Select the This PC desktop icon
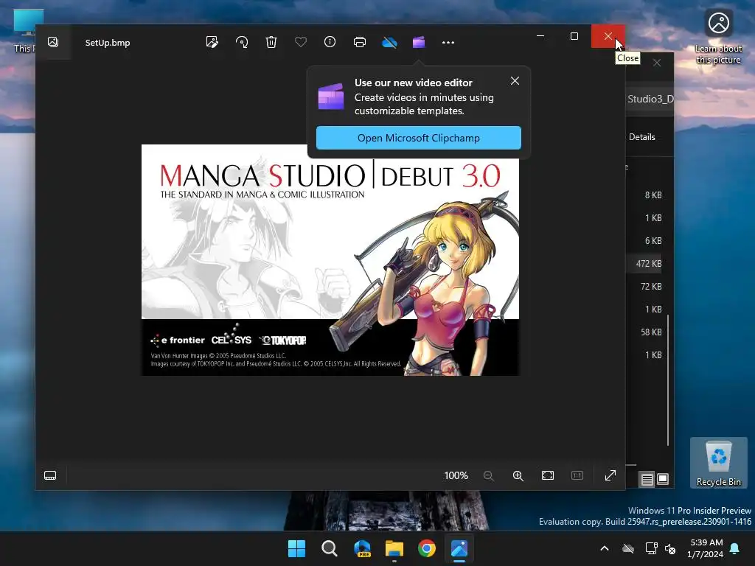The height and width of the screenshot is (566, 755). click(24, 31)
